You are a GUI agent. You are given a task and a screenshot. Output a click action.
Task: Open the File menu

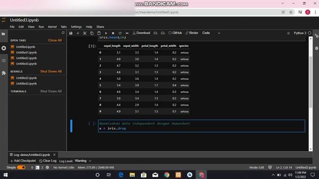click(12, 27)
